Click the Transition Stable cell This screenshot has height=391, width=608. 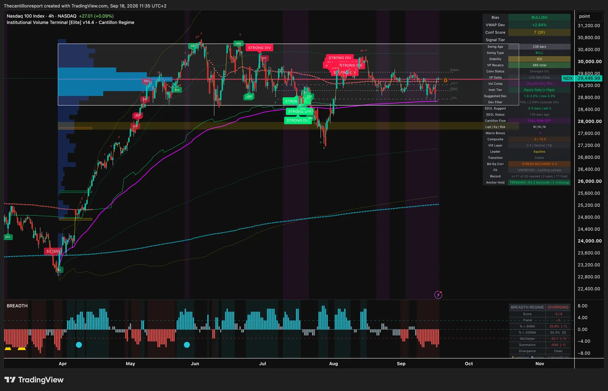539,158
